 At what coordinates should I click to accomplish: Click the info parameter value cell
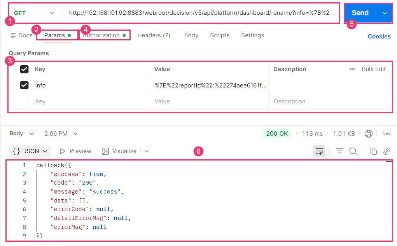[x=210, y=85]
